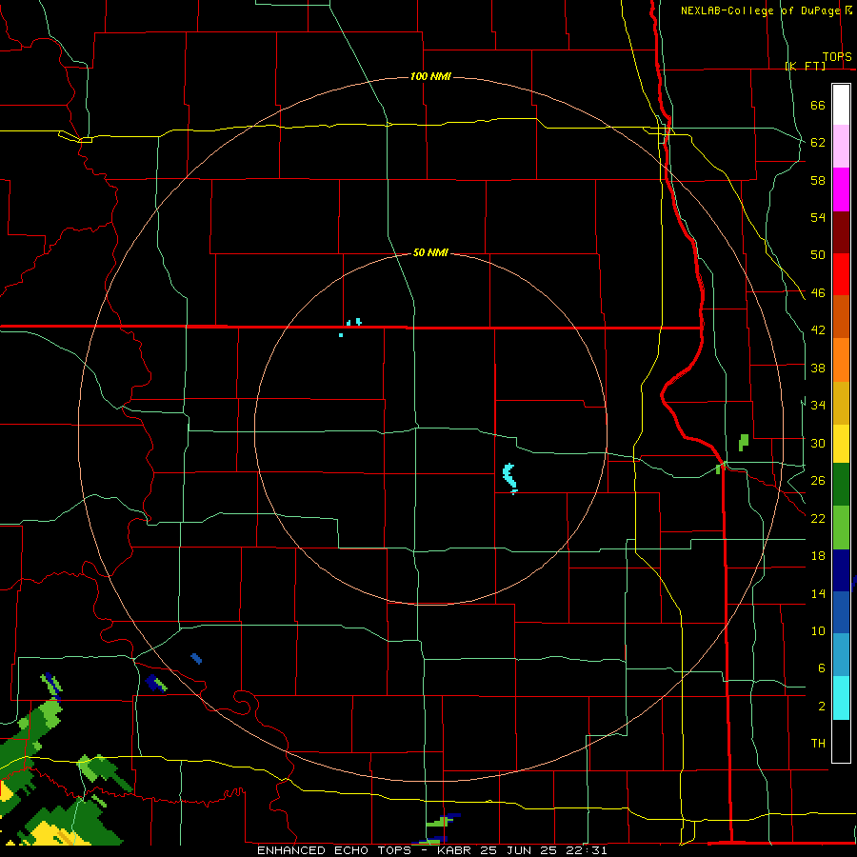Click the navy blue legend swatch

pyautogui.click(x=841, y=570)
